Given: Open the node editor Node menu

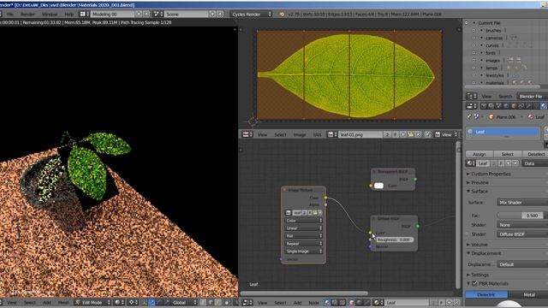Looking at the screenshot, I should click(313, 303).
